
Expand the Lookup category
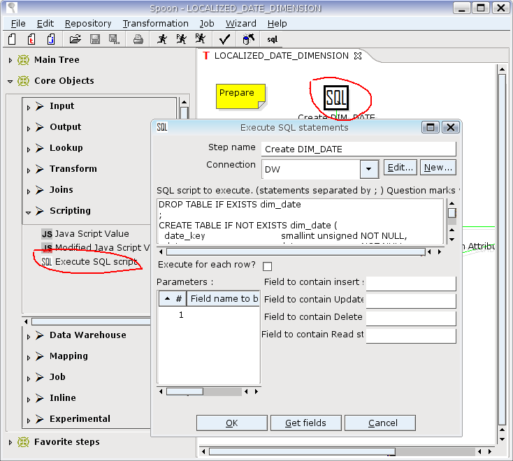[29, 149]
